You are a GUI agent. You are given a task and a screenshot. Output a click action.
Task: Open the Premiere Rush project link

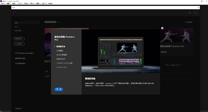tap(24, 53)
